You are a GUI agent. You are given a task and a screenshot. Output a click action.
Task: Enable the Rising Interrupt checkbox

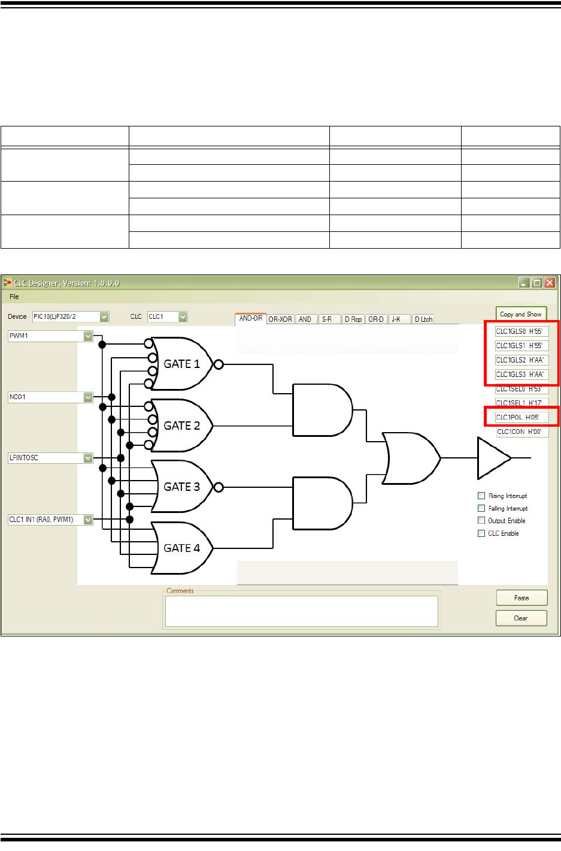(481, 496)
